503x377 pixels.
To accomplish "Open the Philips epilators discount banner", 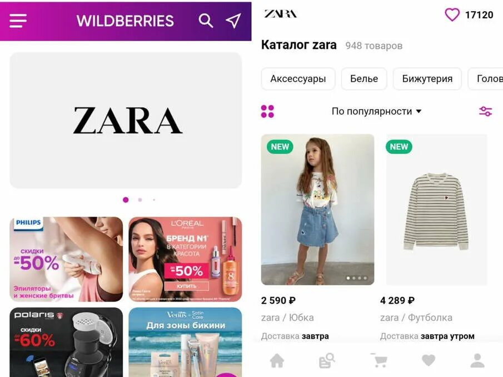I will [x=66, y=259].
